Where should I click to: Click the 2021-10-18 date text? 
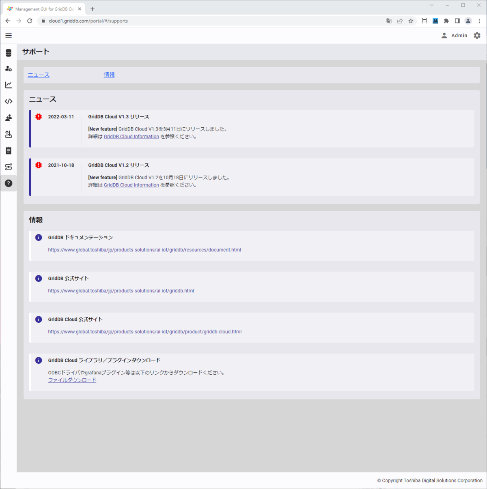(x=61, y=165)
